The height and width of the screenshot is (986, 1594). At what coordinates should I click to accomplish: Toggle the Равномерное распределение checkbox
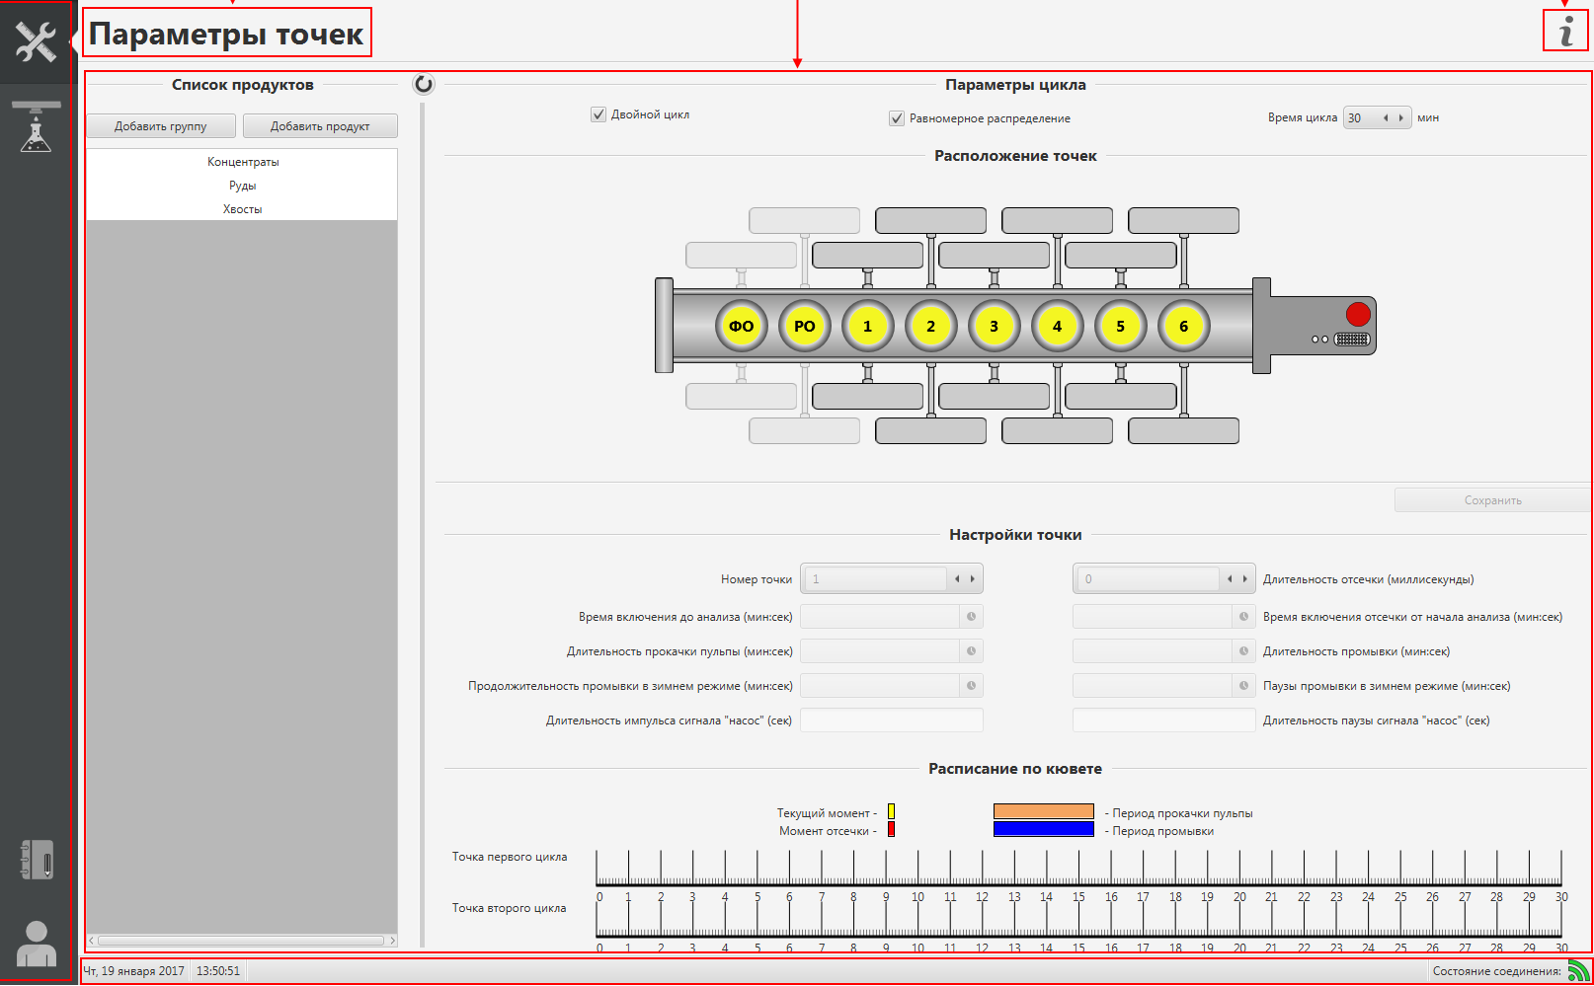tap(897, 118)
